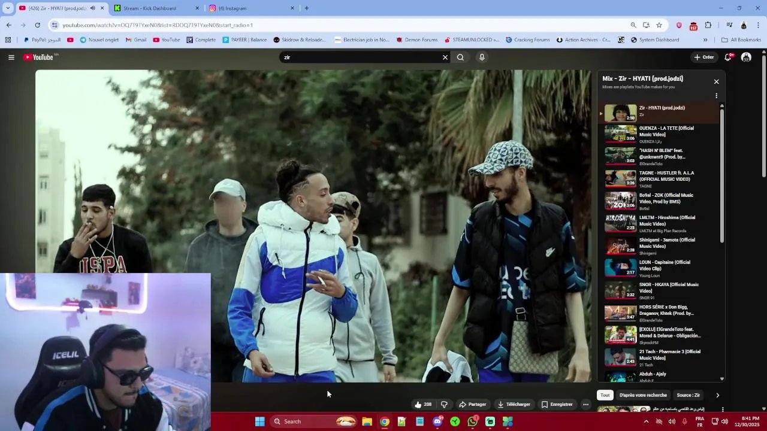Open more video actions ellipsis

coord(586,405)
